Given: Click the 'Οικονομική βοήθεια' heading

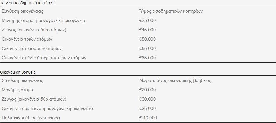Looking at the screenshot, I should (x=18, y=72).
